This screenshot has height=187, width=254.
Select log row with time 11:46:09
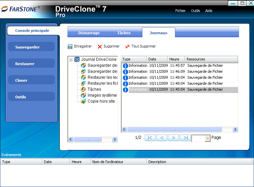pyautogui.click(x=180, y=71)
